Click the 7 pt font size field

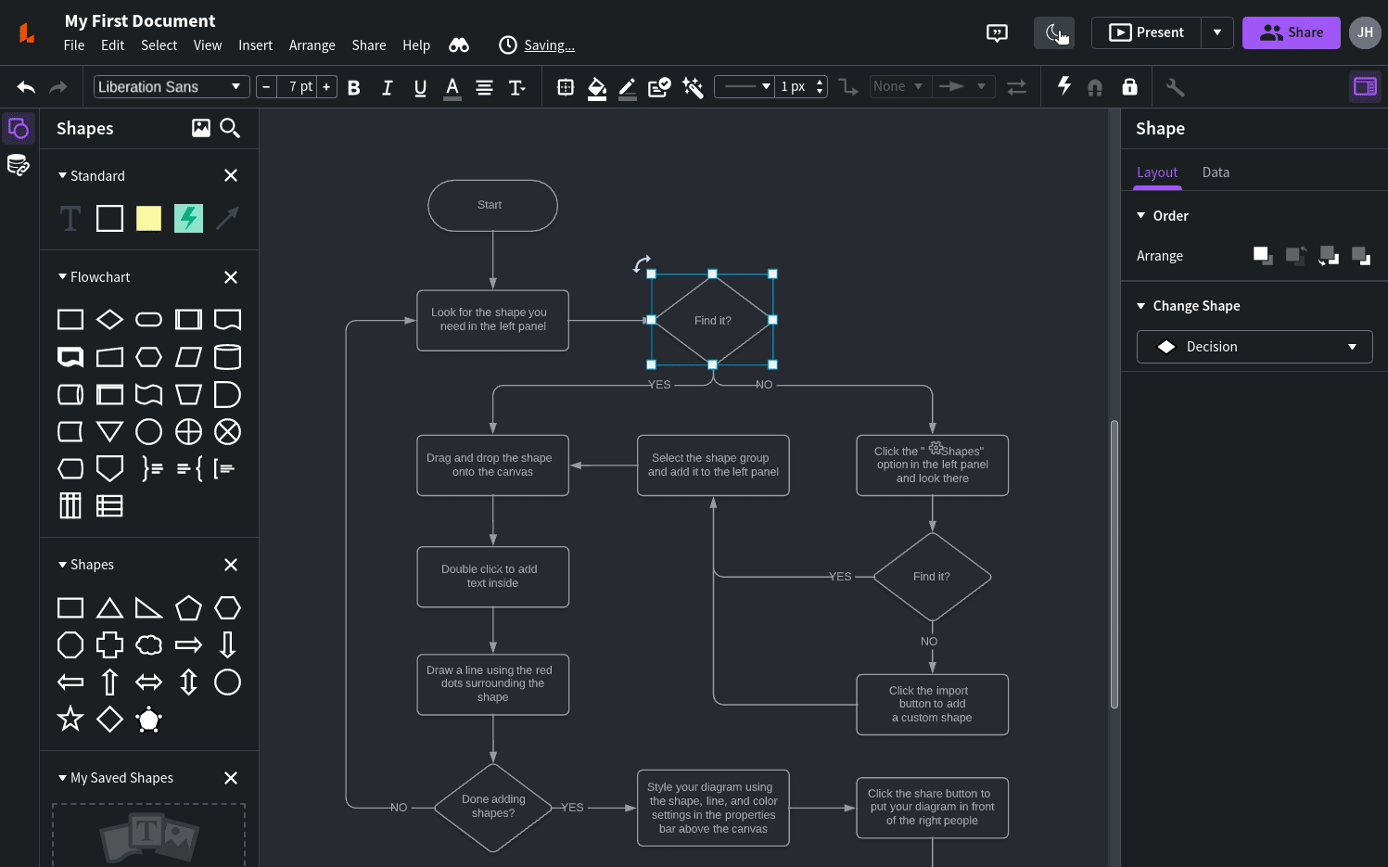[x=297, y=86]
